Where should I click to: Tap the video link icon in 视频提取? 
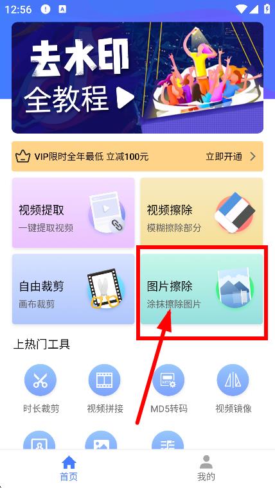click(x=107, y=213)
